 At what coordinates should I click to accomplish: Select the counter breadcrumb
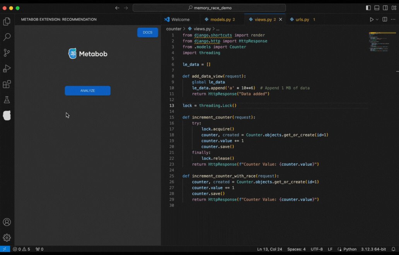pyautogui.click(x=174, y=29)
